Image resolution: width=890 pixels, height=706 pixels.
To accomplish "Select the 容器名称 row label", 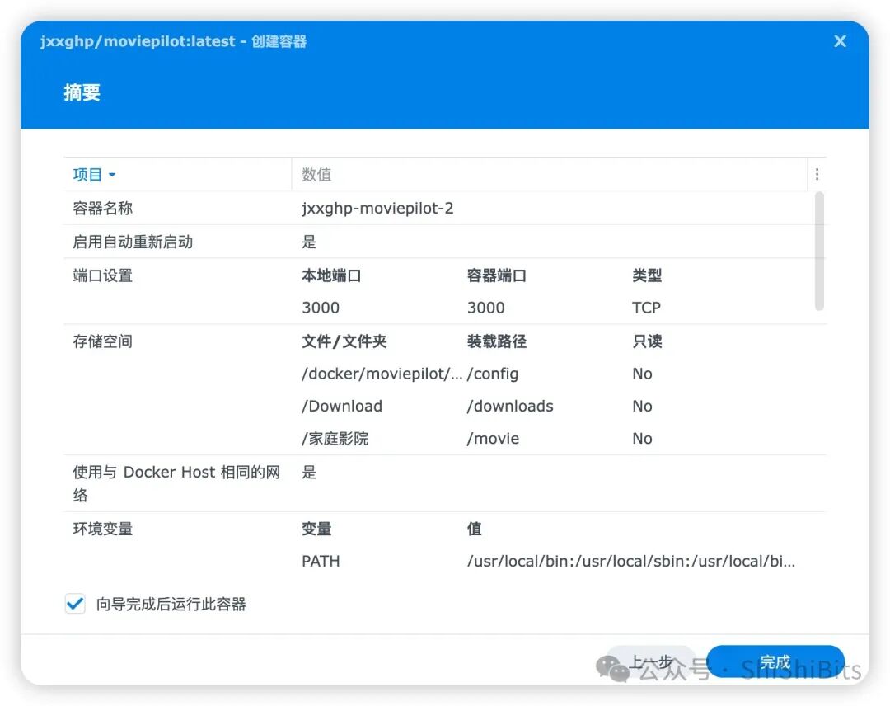I will click(103, 208).
